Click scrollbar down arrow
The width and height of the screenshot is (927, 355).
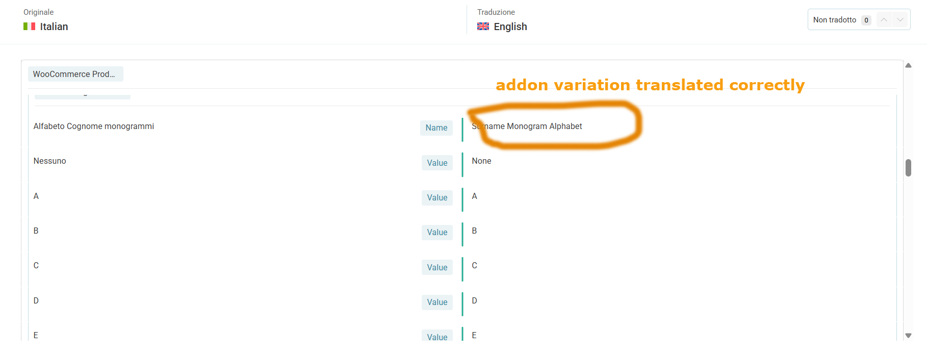pos(908,336)
